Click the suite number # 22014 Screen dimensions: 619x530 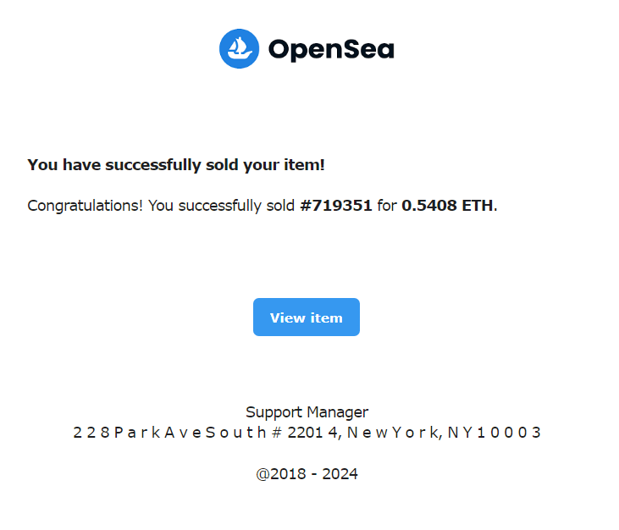pyautogui.click(x=307, y=433)
